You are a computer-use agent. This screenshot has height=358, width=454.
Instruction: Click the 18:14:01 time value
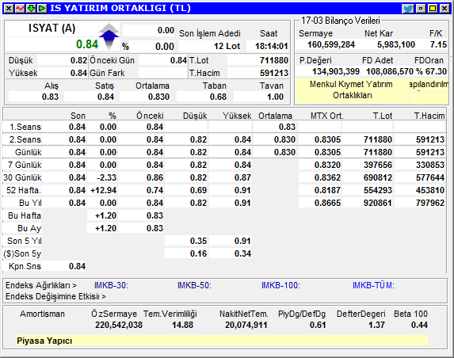[271, 46]
